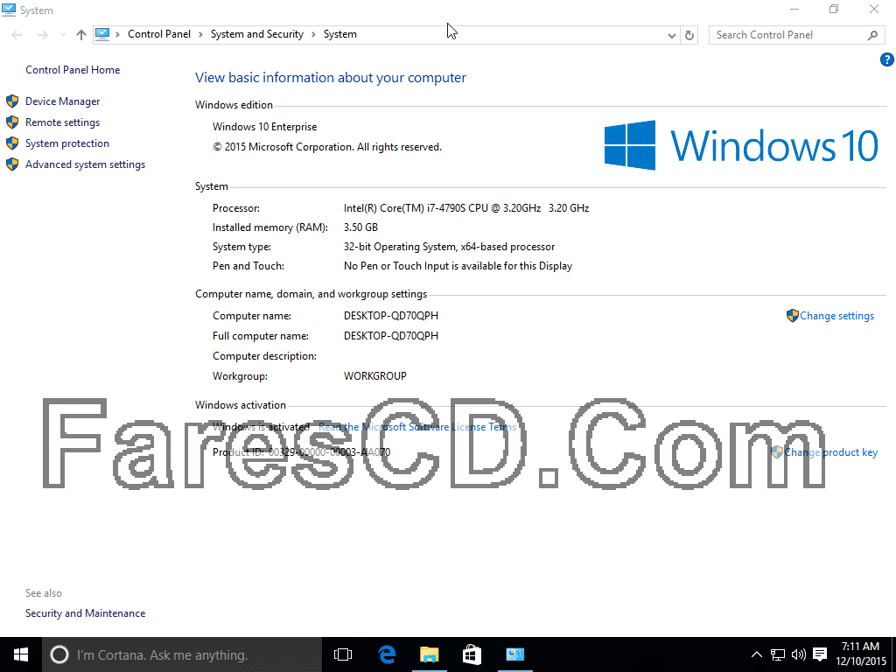Click the Forward navigation arrow
The width and height of the screenshot is (896, 672).
pyautogui.click(x=43, y=35)
